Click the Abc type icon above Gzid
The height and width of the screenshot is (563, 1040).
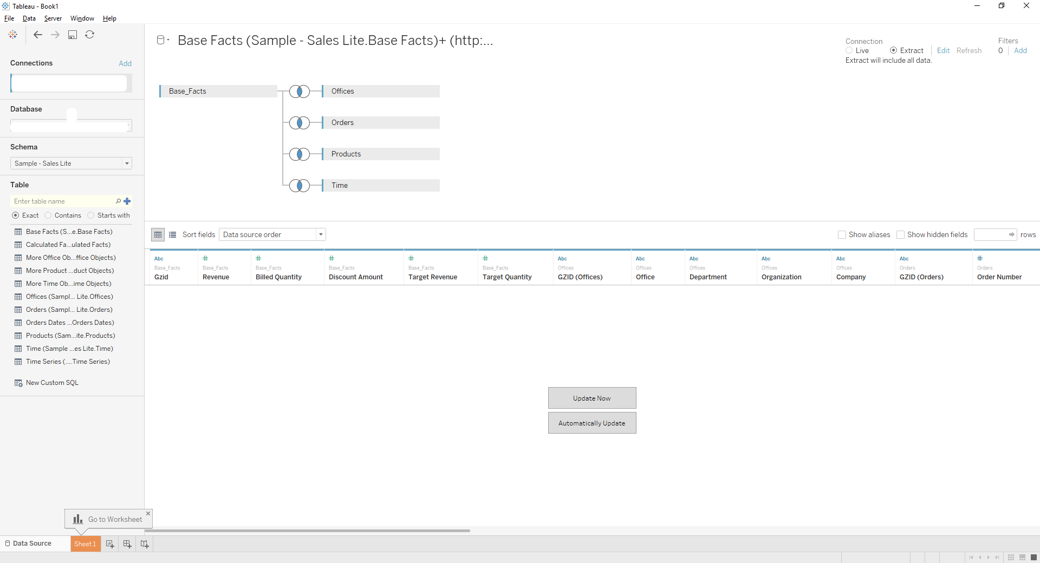[x=159, y=259]
